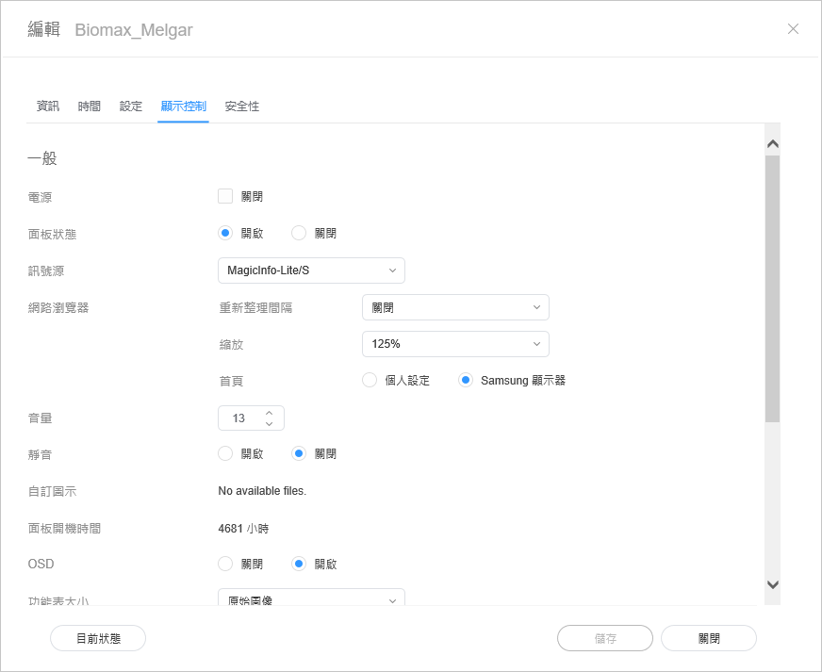Switch to the 資訊 tab

point(47,107)
